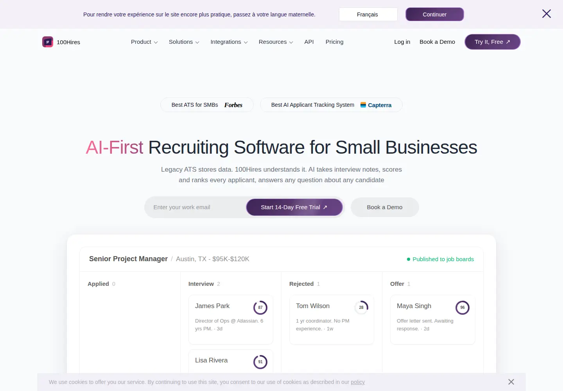Screen dimensions: 563x391
Task: Expand the Product menu
Action: pyautogui.click(x=144, y=42)
